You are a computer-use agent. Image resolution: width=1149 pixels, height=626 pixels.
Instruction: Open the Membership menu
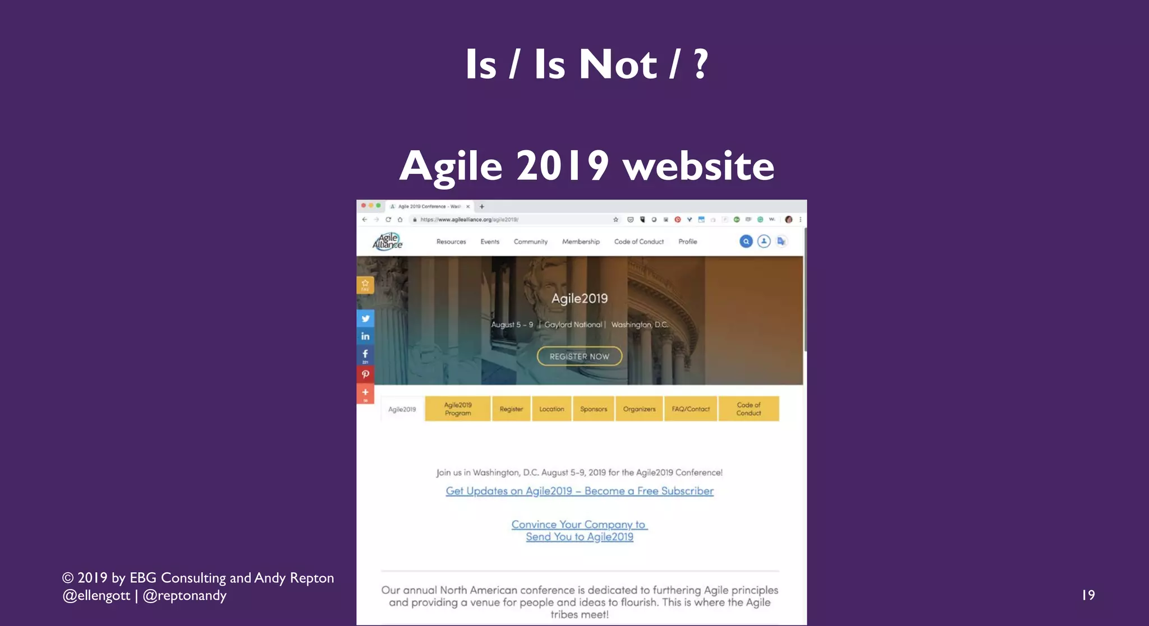[x=581, y=242]
